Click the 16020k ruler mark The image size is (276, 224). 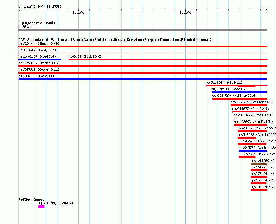coord(185,12)
